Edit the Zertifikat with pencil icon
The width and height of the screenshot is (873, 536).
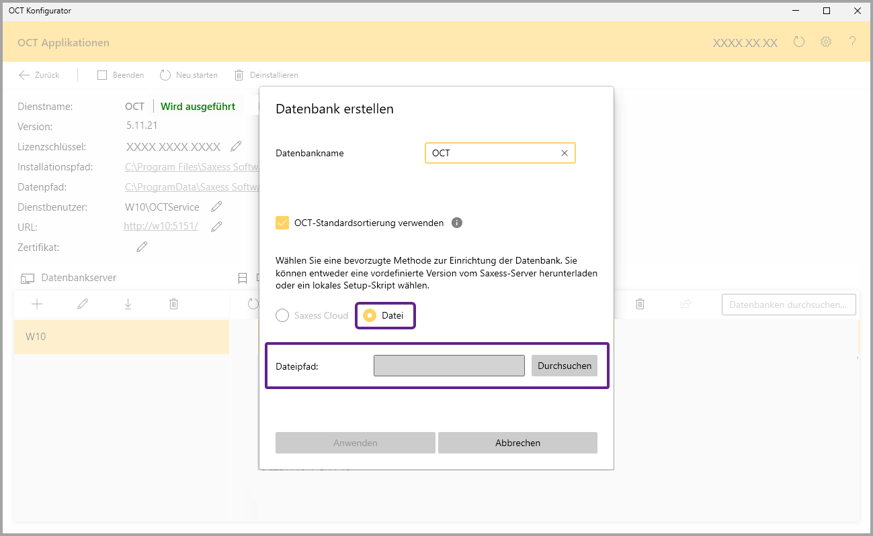click(142, 247)
